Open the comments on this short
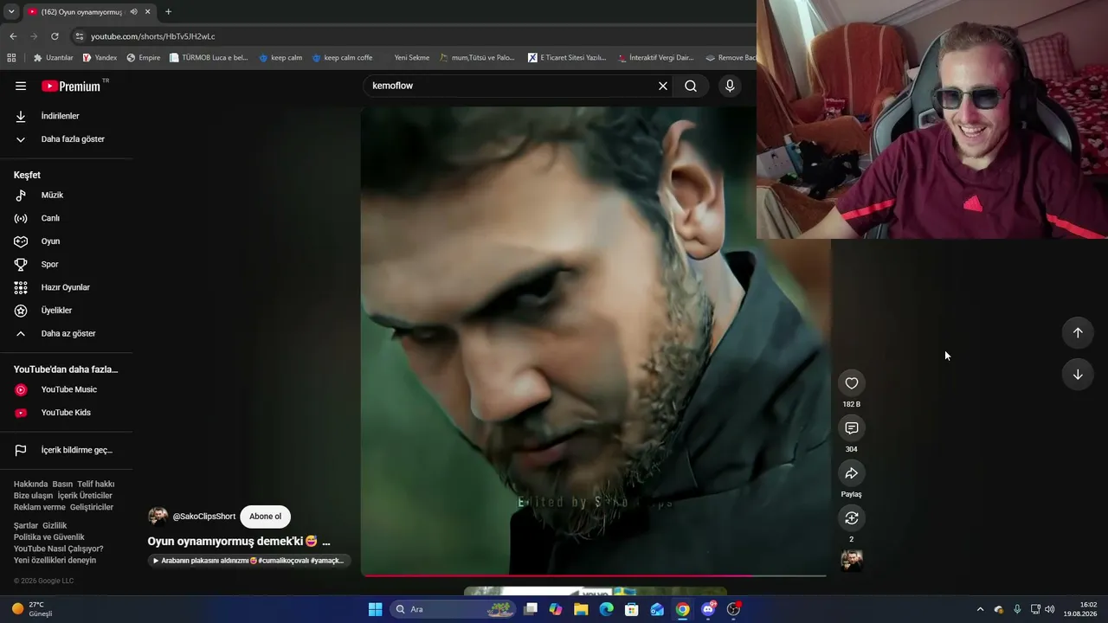Screen dimensions: 1108x623 coord(852,428)
